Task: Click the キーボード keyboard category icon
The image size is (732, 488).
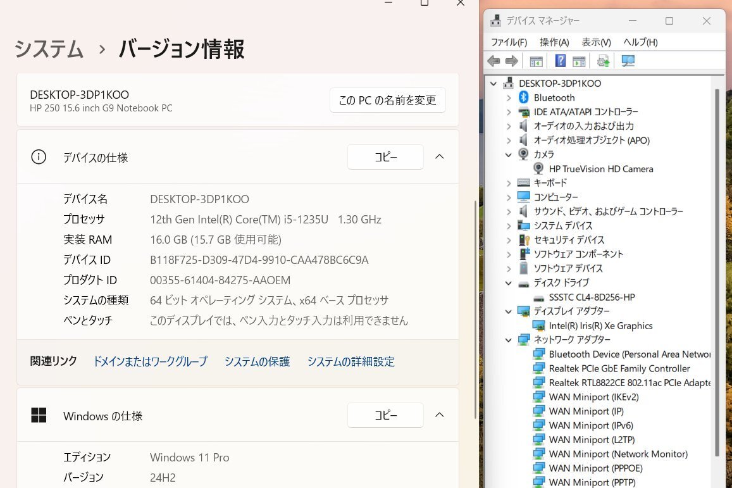Action: tap(524, 182)
